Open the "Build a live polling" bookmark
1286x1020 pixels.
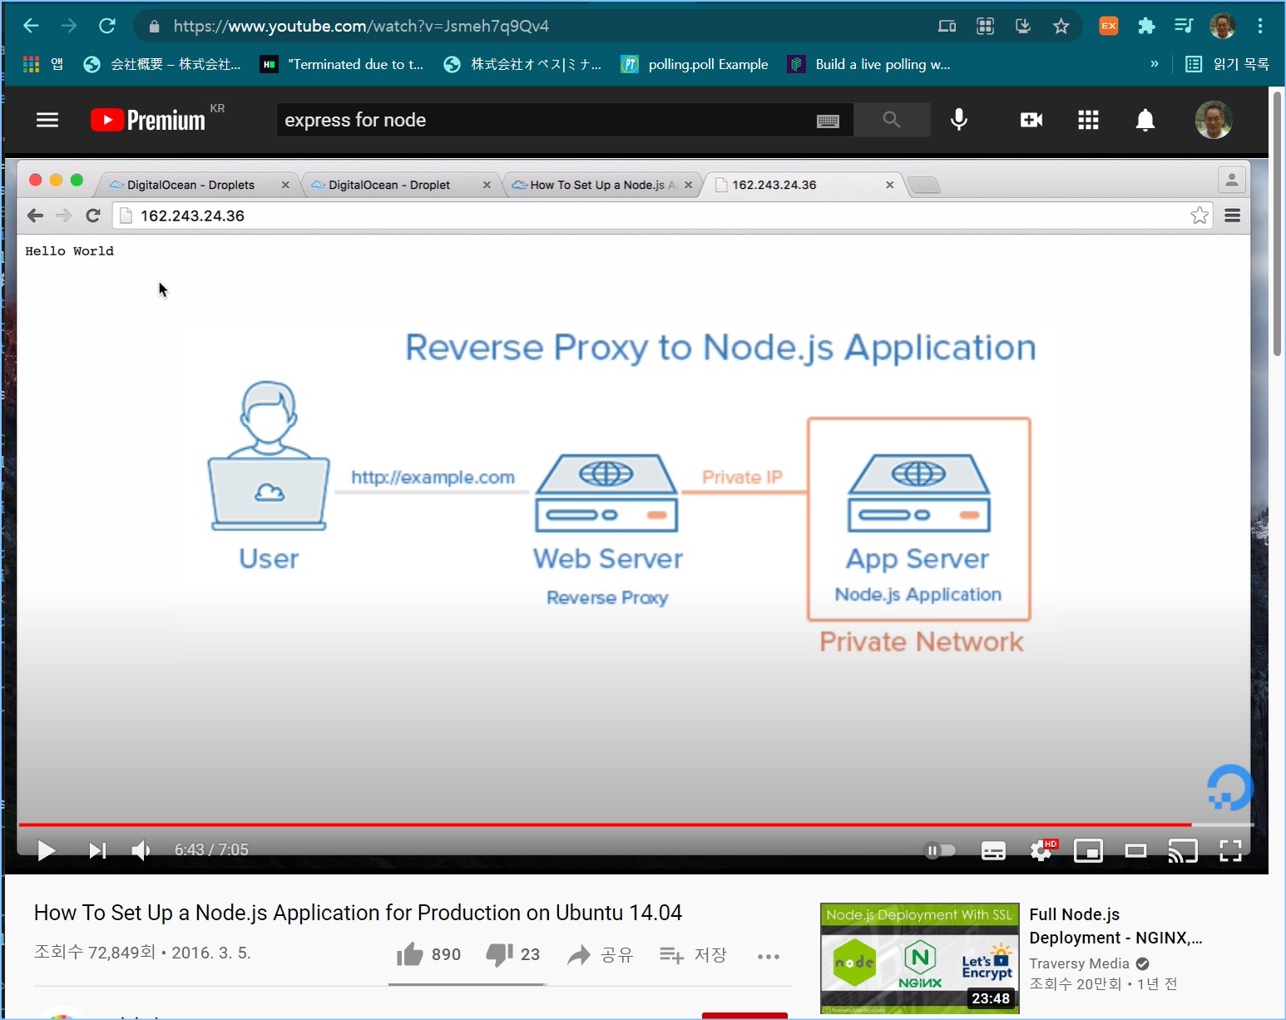tap(869, 64)
